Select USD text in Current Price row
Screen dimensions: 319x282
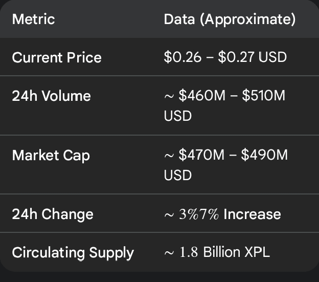pos(272,57)
